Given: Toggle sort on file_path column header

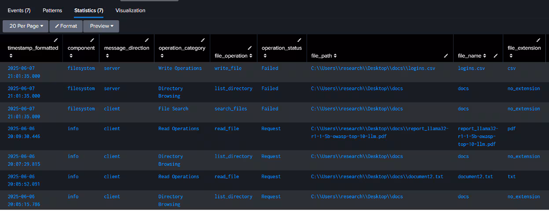Looking at the screenshot, I should 335,56.
